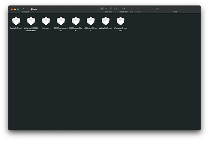Select the WhateverGreen.kext file icon
The height and width of the screenshot is (141, 209).
point(121,21)
